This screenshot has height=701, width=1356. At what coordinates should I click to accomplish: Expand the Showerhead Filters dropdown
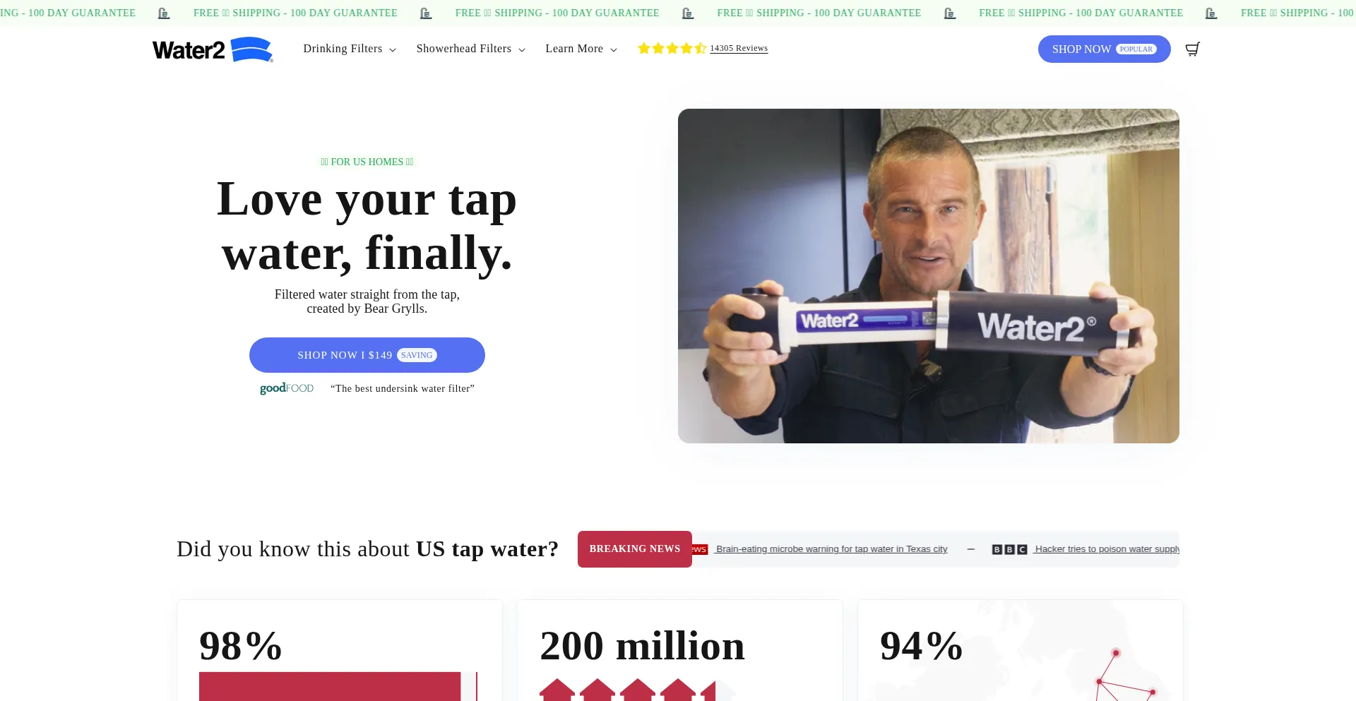(471, 49)
